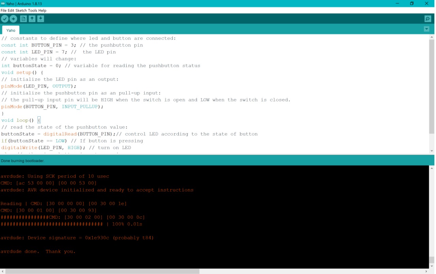Open the Sketch menu
Viewport: 436px width, 274px height.
tap(21, 11)
